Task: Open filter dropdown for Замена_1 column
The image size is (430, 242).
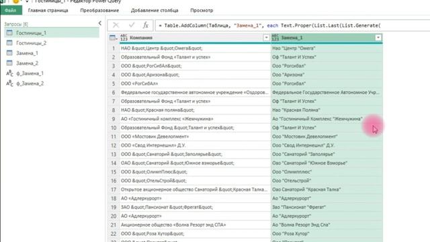Action: pos(378,38)
